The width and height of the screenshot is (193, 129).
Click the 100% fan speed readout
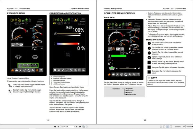tap(78, 30)
